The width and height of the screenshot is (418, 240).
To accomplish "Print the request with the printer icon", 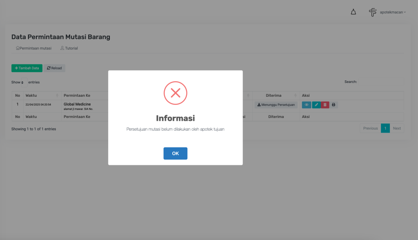I will pos(334,105).
